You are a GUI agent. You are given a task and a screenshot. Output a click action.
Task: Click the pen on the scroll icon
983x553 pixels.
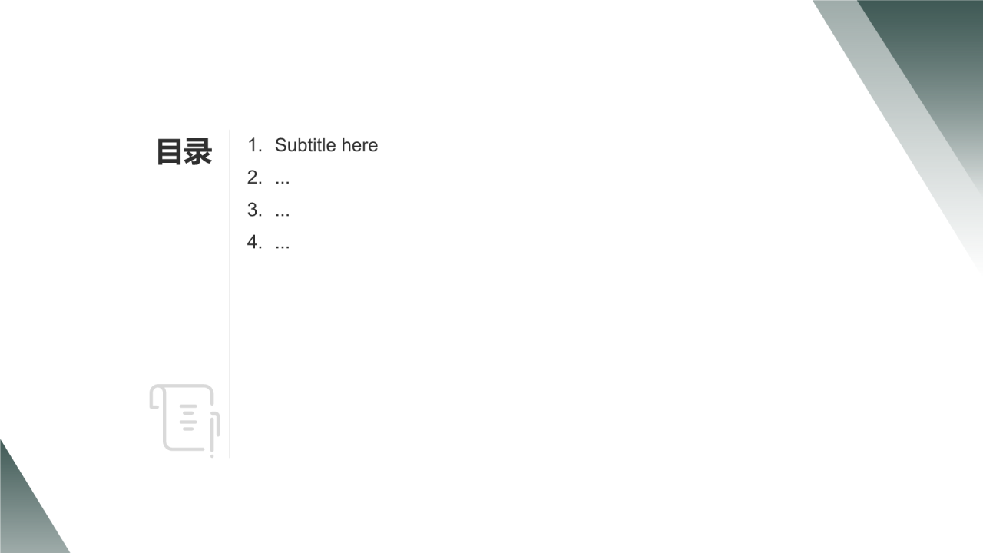tap(213, 434)
